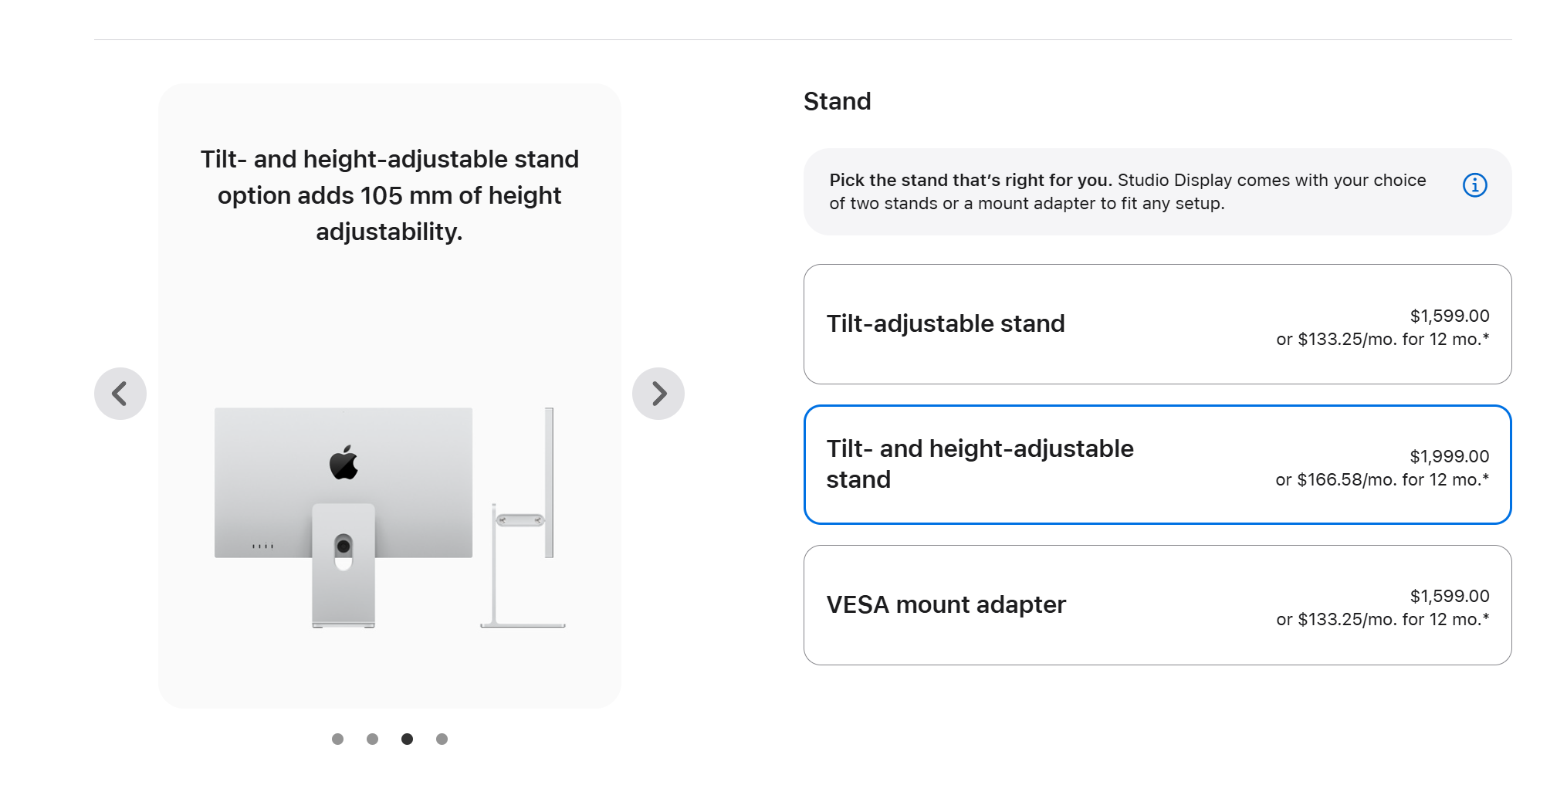Click the "Stand" section heading
The image size is (1567, 812).
tap(837, 101)
